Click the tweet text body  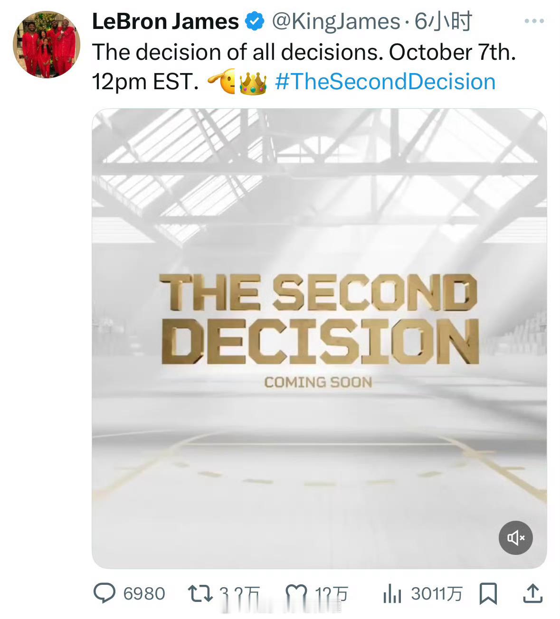pyautogui.click(x=304, y=53)
